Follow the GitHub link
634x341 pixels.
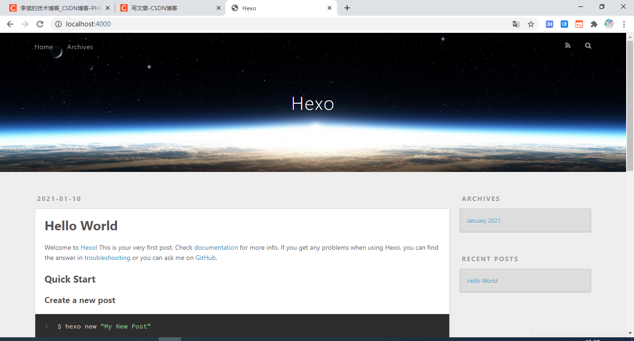[206, 258]
